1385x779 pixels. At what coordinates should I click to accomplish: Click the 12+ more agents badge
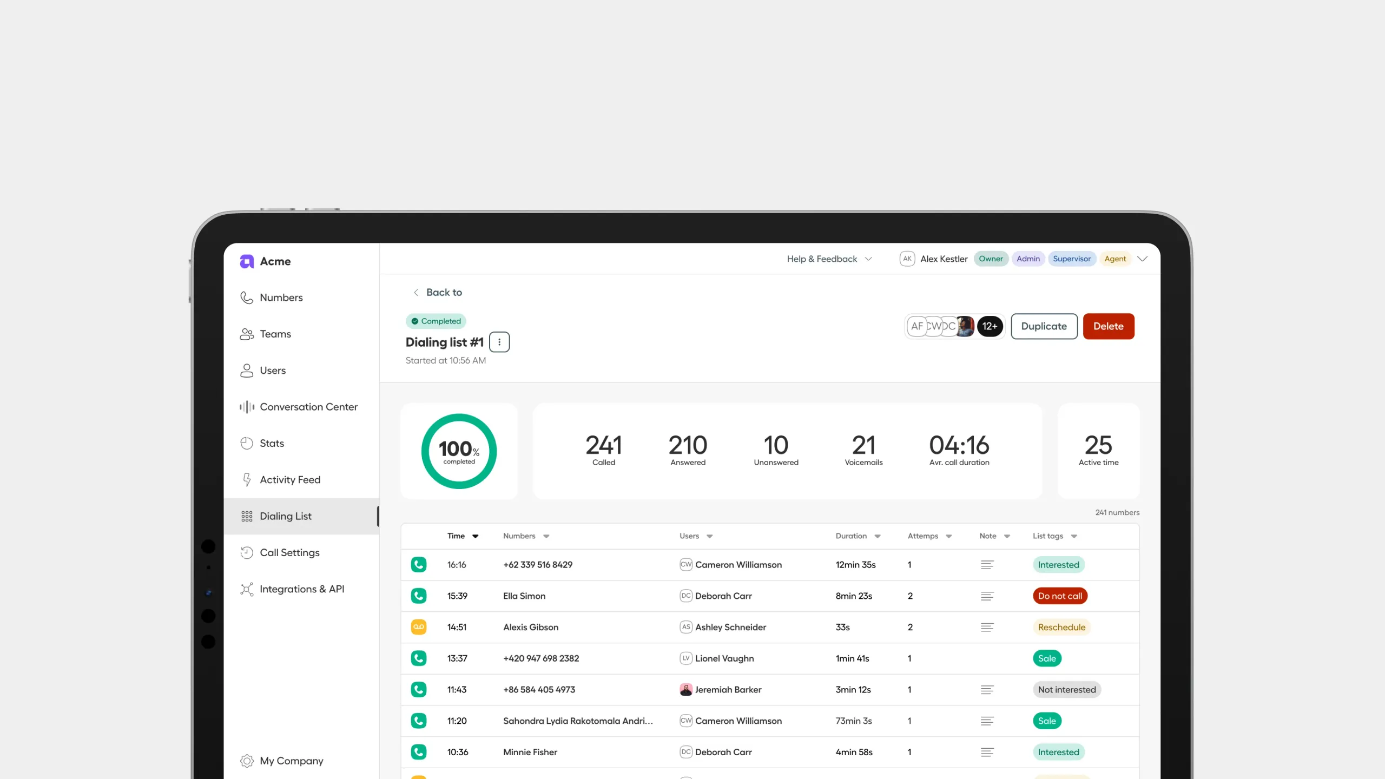(x=990, y=326)
